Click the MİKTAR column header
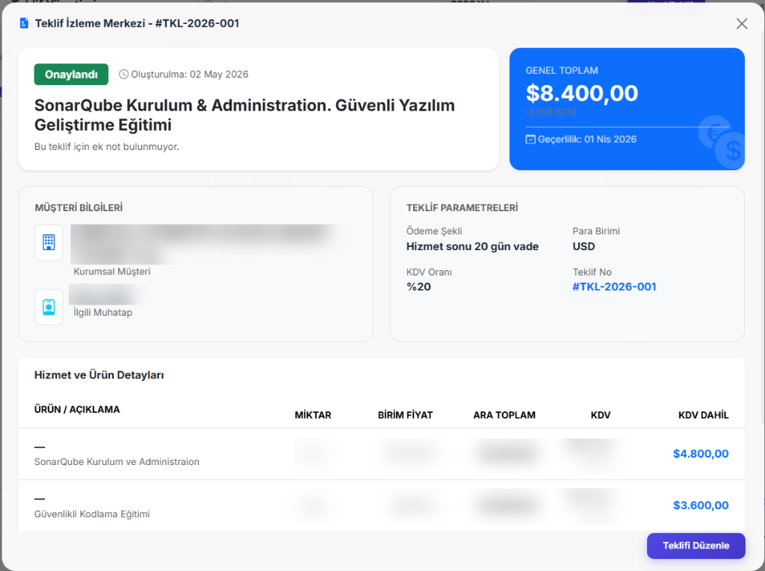This screenshot has width=765, height=571. click(313, 415)
